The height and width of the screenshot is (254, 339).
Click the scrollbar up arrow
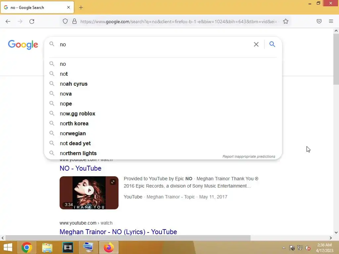pyautogui.click(x=336, y=31)
